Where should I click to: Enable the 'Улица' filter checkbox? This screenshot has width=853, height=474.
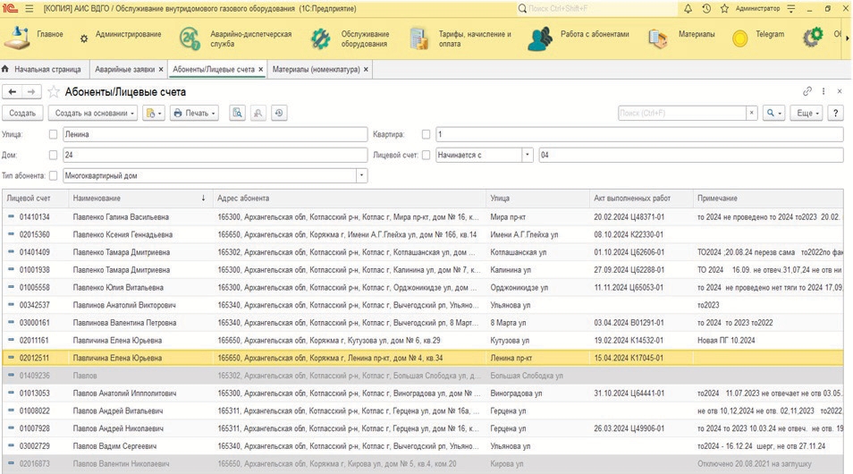point(54,134)
